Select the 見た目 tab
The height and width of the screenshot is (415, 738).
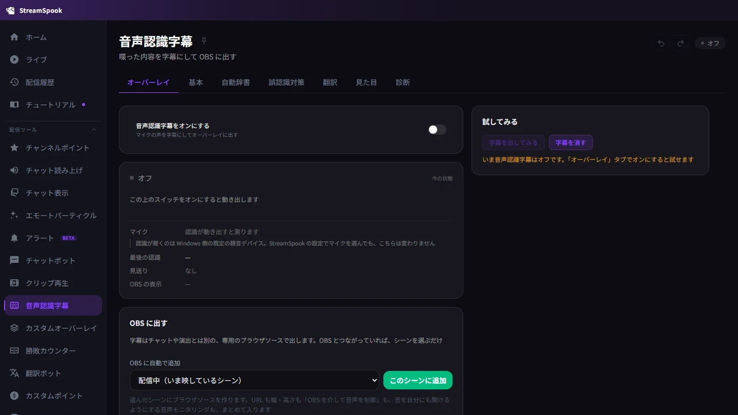(366, 82)
